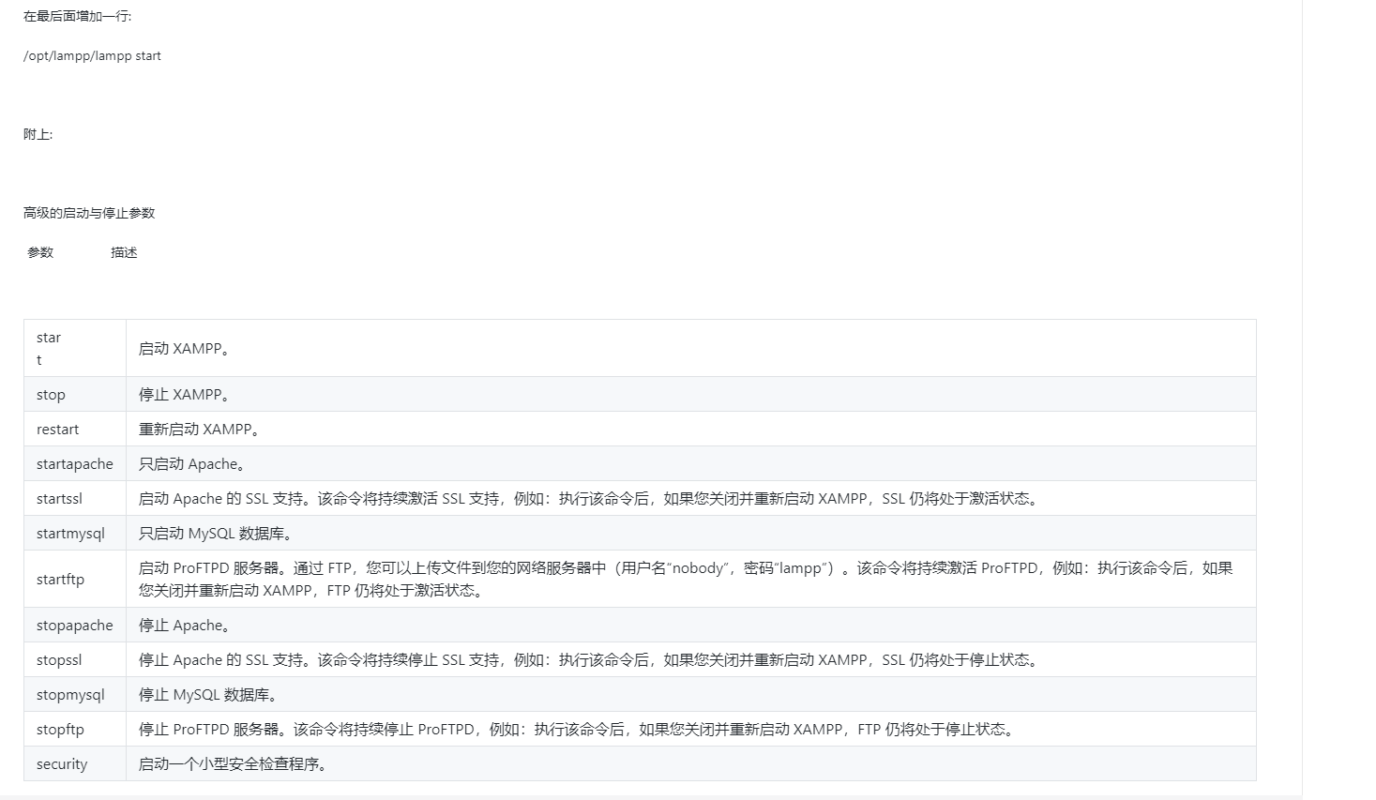Click the '附上:' text
Screen dimensions: 1376x800
point(38,135)
